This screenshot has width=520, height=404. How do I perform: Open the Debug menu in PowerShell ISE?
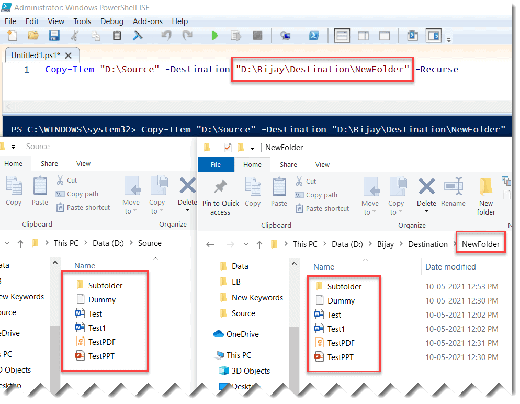pos(111,21)
